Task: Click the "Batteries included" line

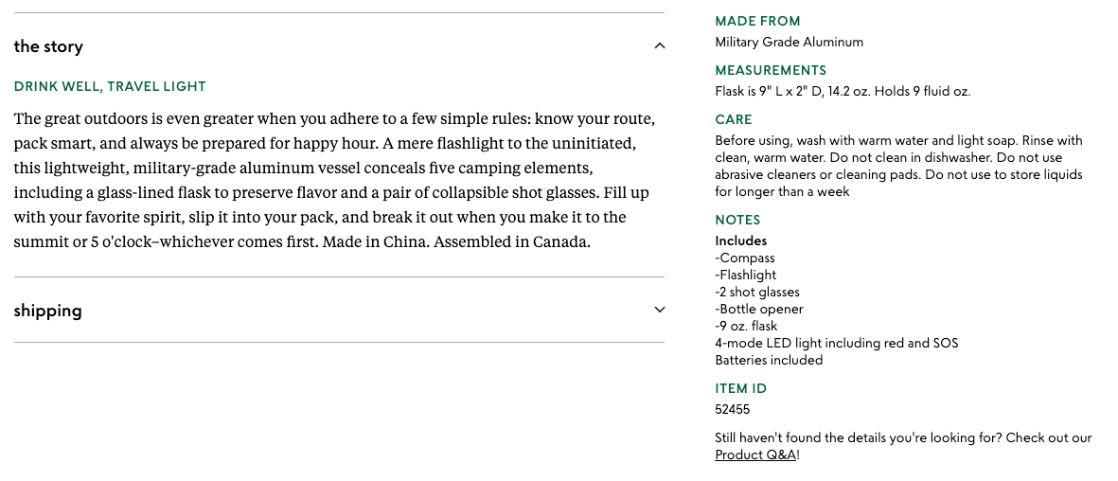Action: pos(769,360)
